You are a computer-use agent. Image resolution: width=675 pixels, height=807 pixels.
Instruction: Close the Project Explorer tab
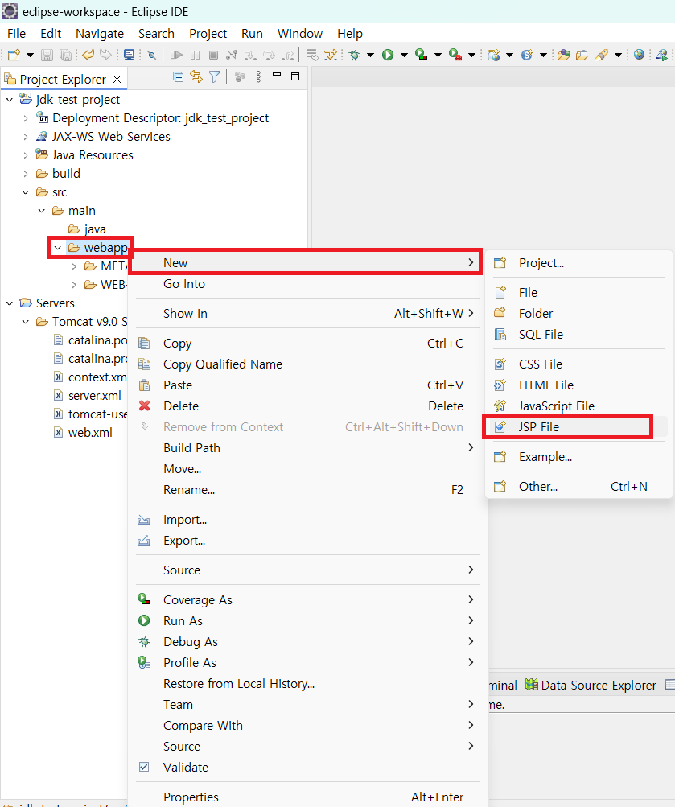(x=117, y=80)
